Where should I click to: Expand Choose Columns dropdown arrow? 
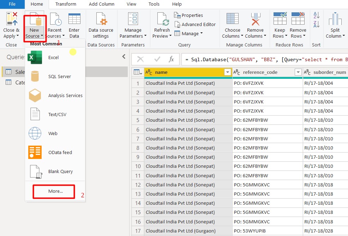[x=242, y=36]
